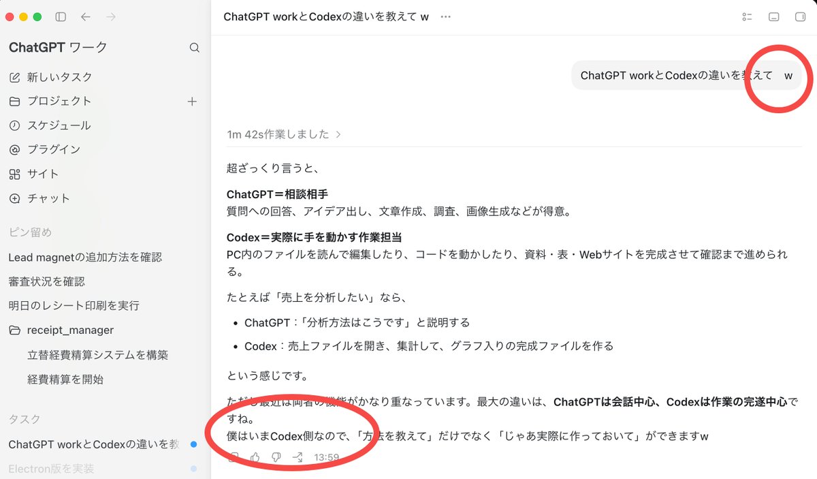
Task: Toggle the right side panel icon
Action: 800,17
